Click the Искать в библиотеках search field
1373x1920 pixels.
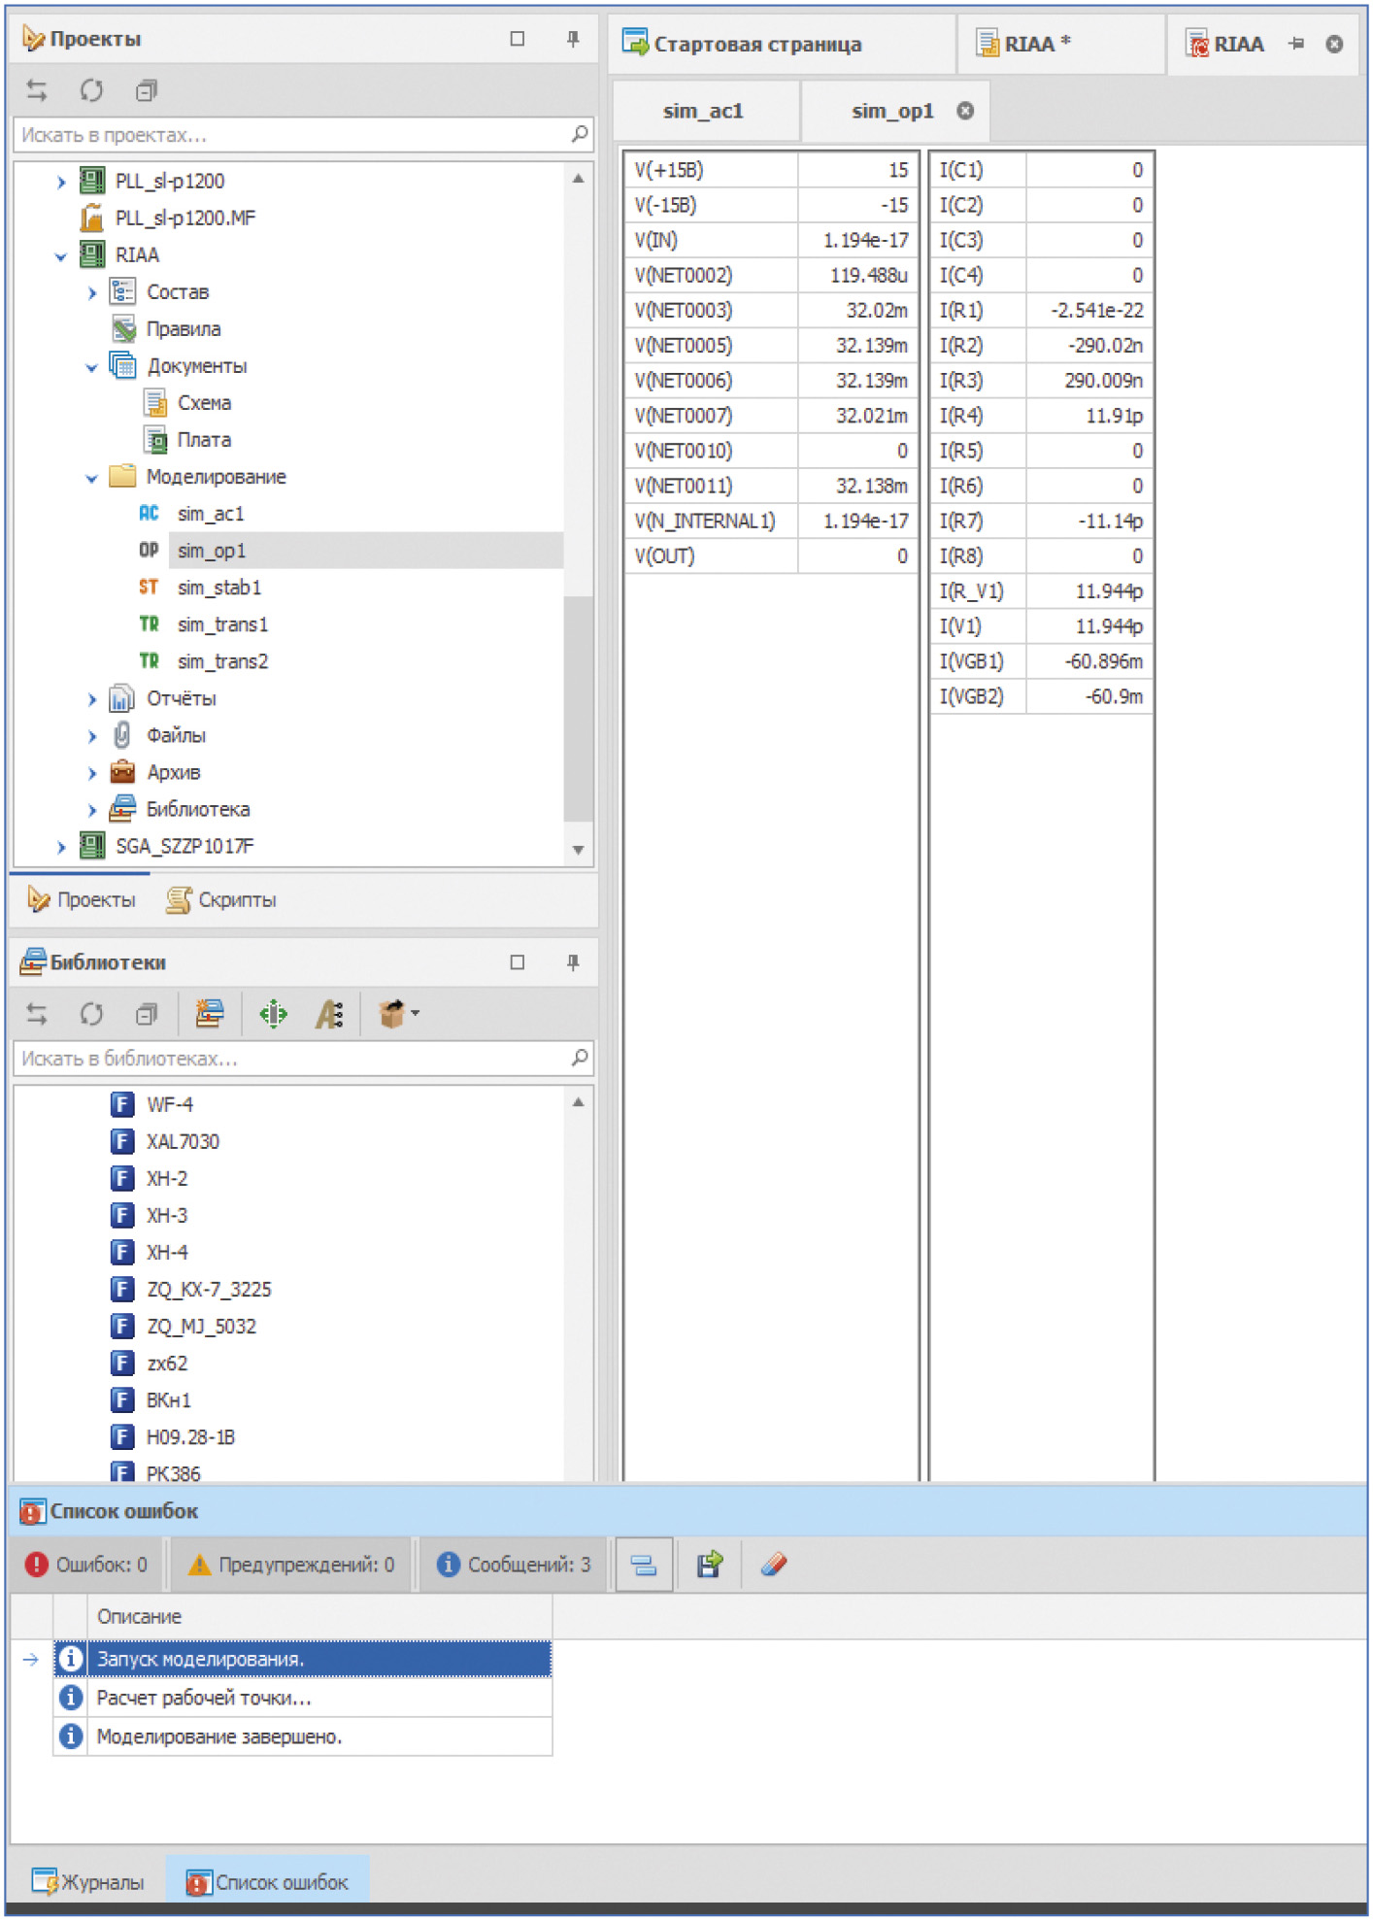click(x=291, y=1059)
